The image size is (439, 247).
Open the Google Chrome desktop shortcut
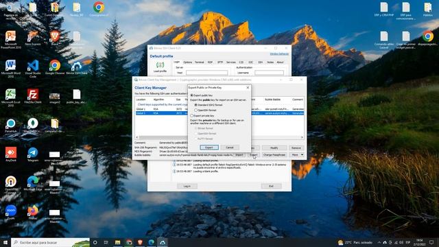55,68
